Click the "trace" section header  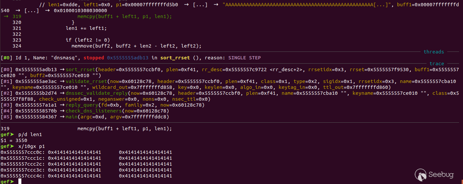(437, 64)
